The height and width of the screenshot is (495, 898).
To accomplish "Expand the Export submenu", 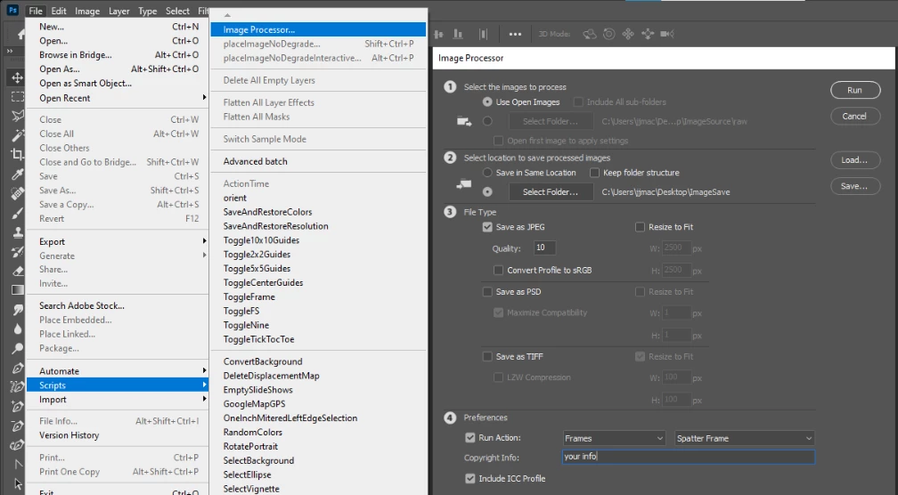I will tap(118, 241).
